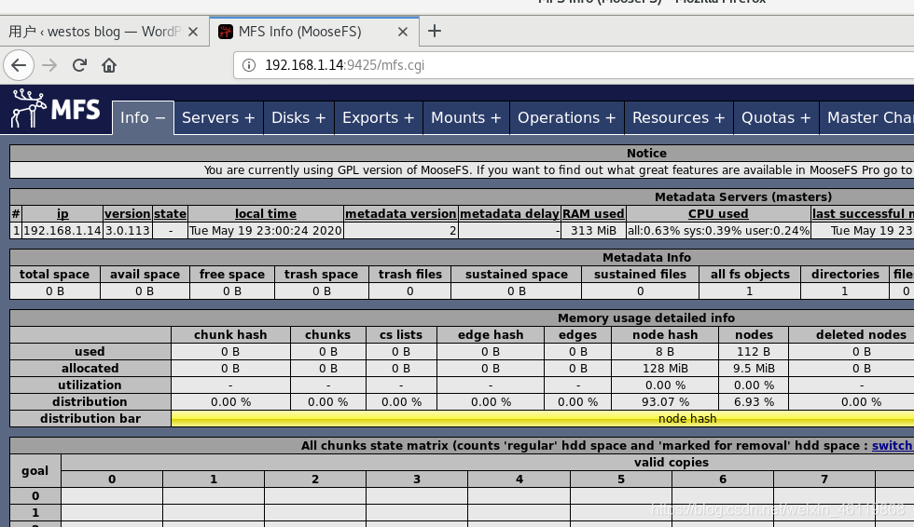Click the goal header in chunks matrix
Image resolution: width=914 pixels, height=527 pixels.
click(x=35, y=470)
